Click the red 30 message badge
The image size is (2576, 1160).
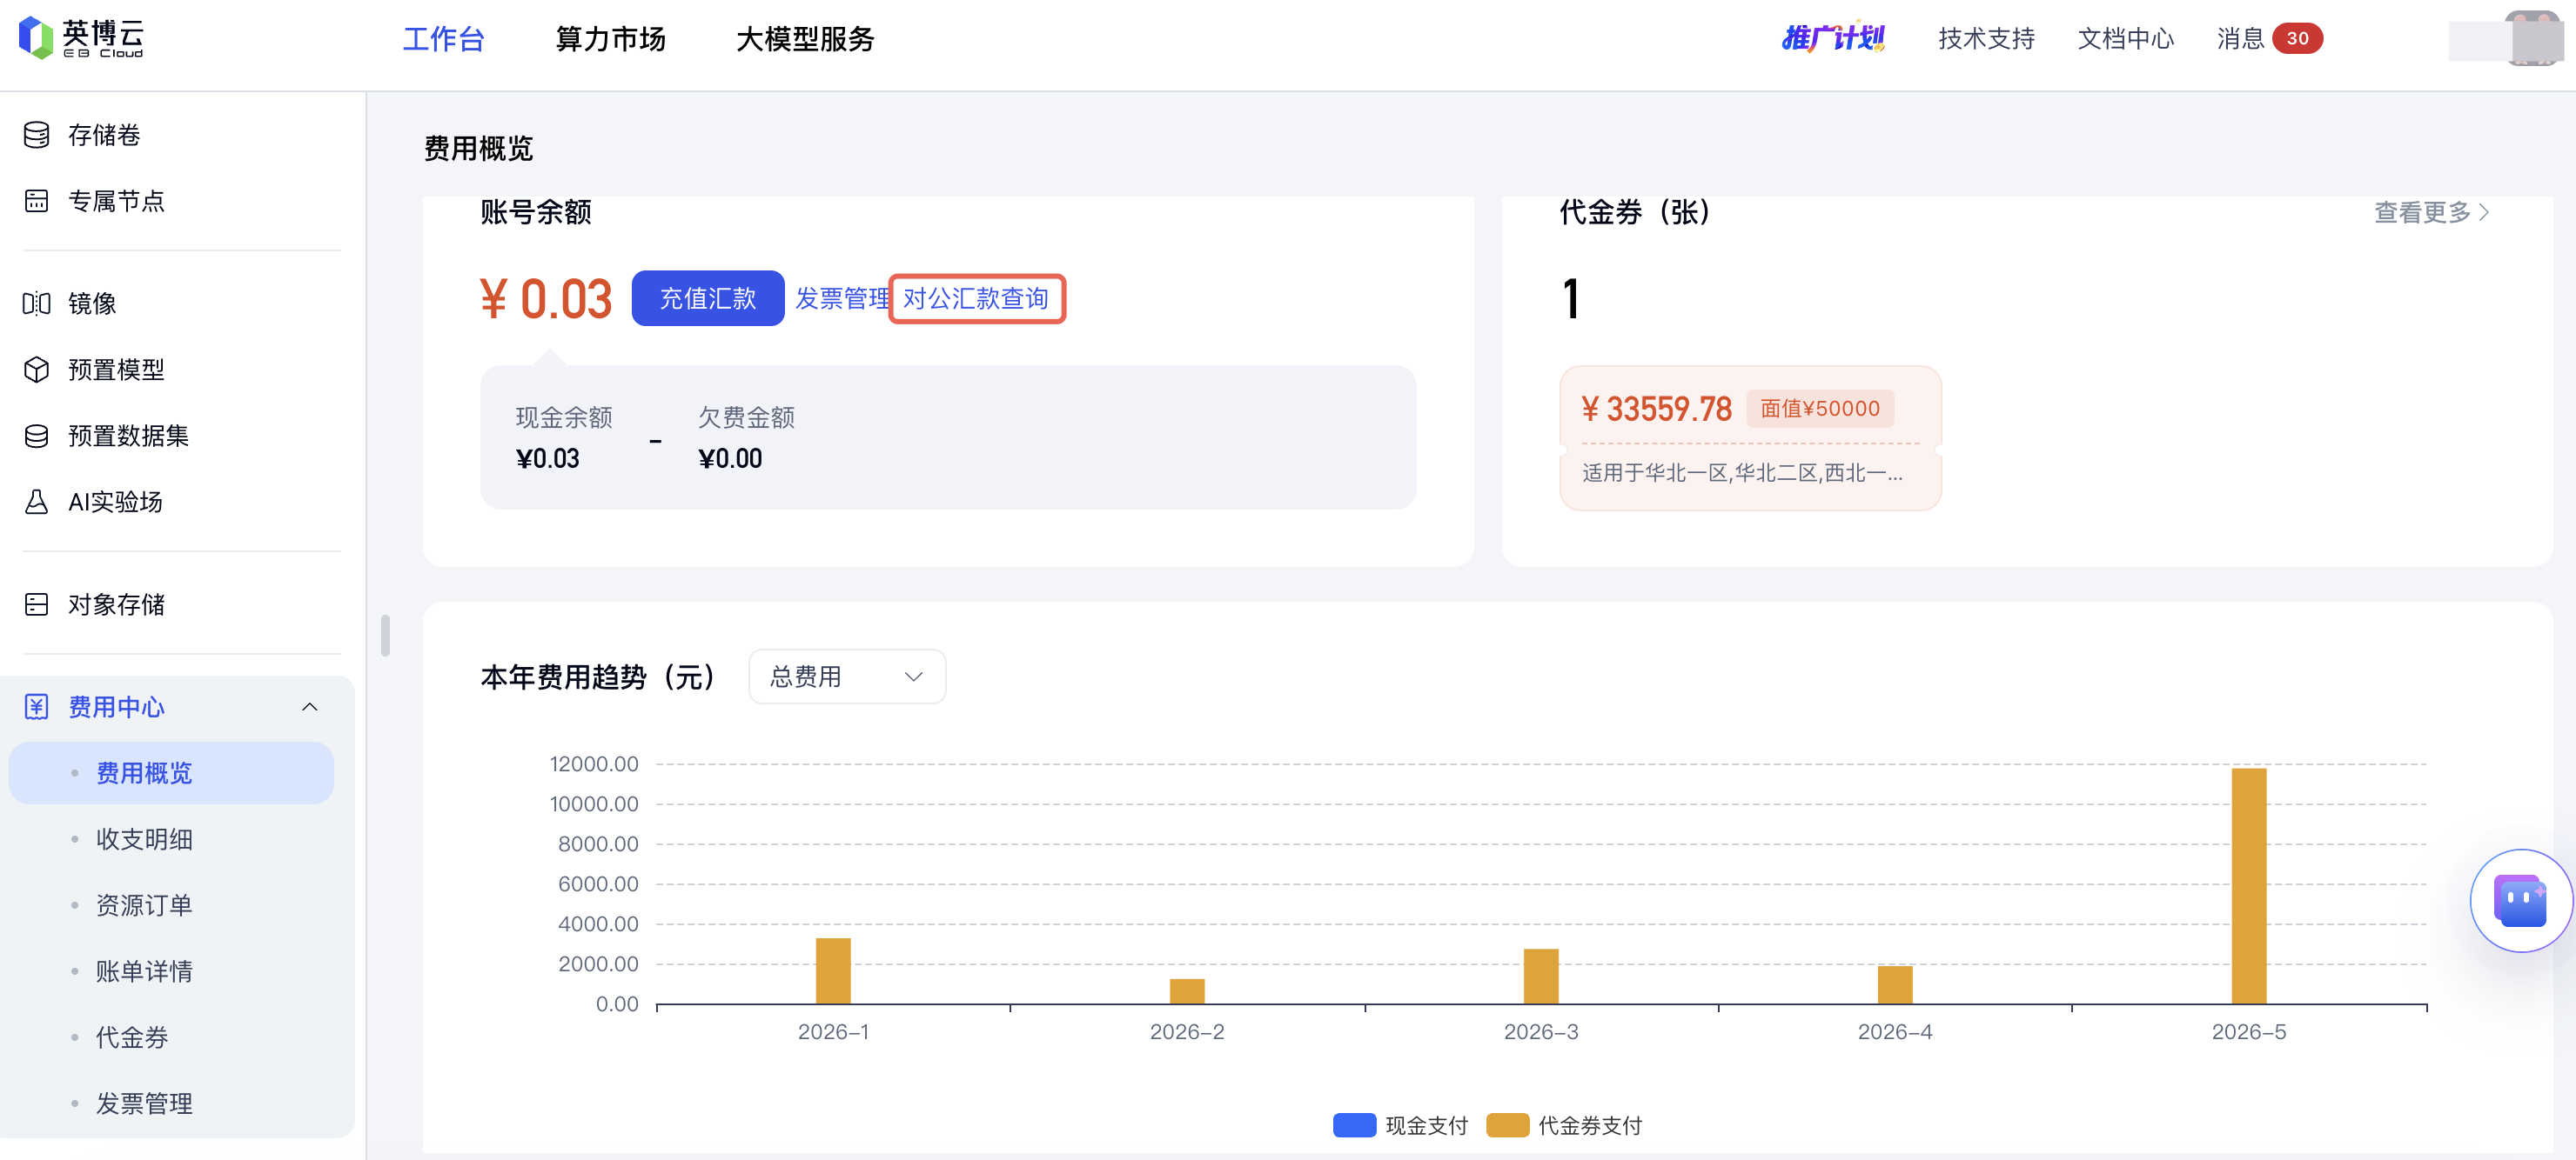[x=2297, y=38]
